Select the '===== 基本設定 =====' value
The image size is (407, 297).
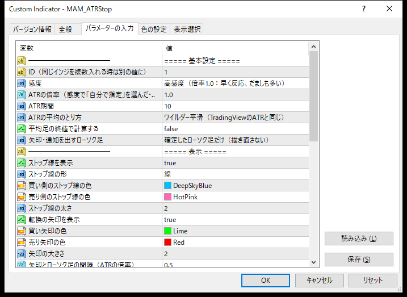tap(202, 61)
